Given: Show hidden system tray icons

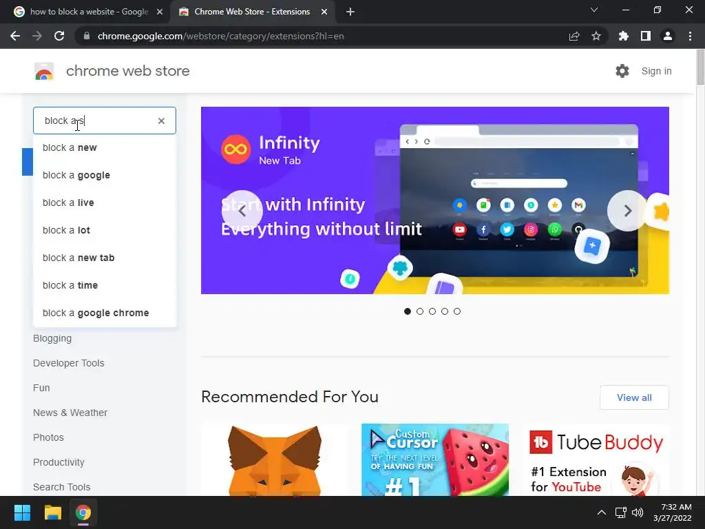Looking at the screenshot, I should point(601,512).
